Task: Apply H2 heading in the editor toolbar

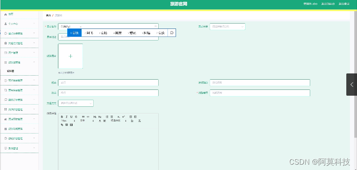Action: pyautogui.click(x=100, y=117)
